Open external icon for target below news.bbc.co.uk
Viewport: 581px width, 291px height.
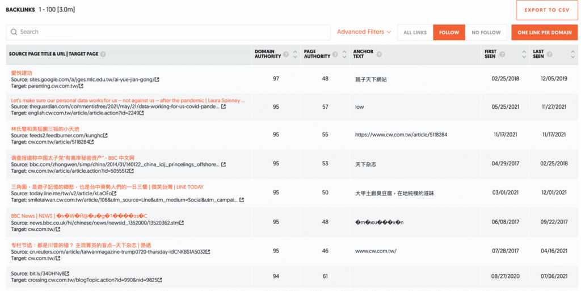pyautogui.click(x=58, y=230)
